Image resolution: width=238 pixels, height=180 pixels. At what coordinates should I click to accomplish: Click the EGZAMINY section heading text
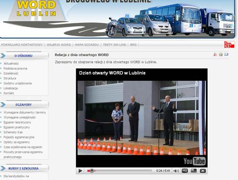[23, 105]
